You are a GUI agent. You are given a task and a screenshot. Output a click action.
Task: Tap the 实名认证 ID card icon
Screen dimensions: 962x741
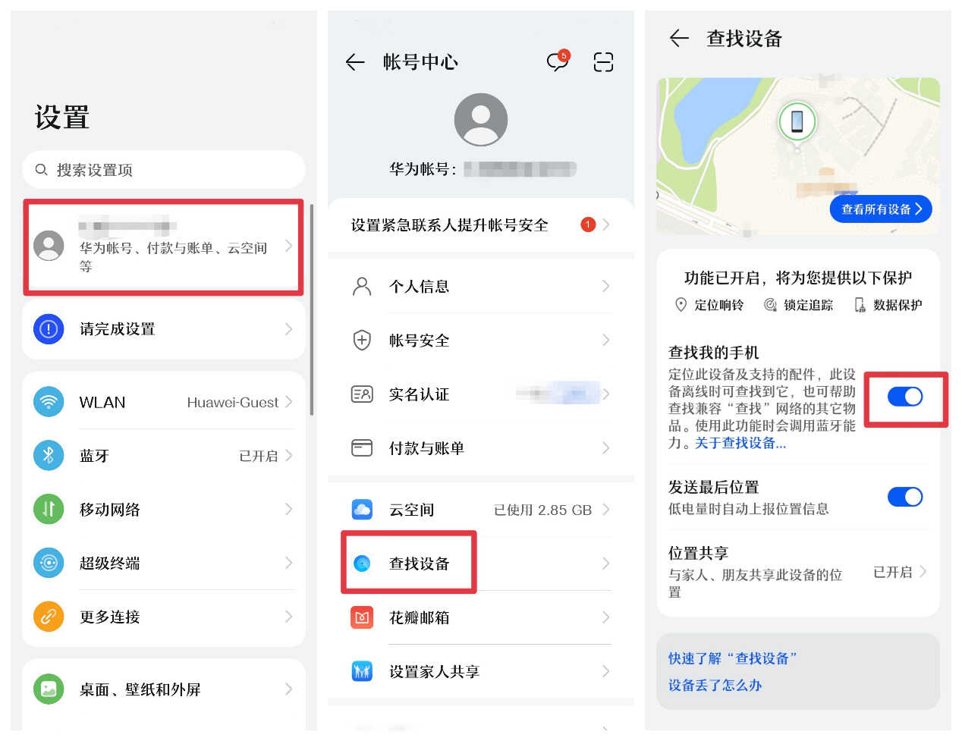pos(362,394)
